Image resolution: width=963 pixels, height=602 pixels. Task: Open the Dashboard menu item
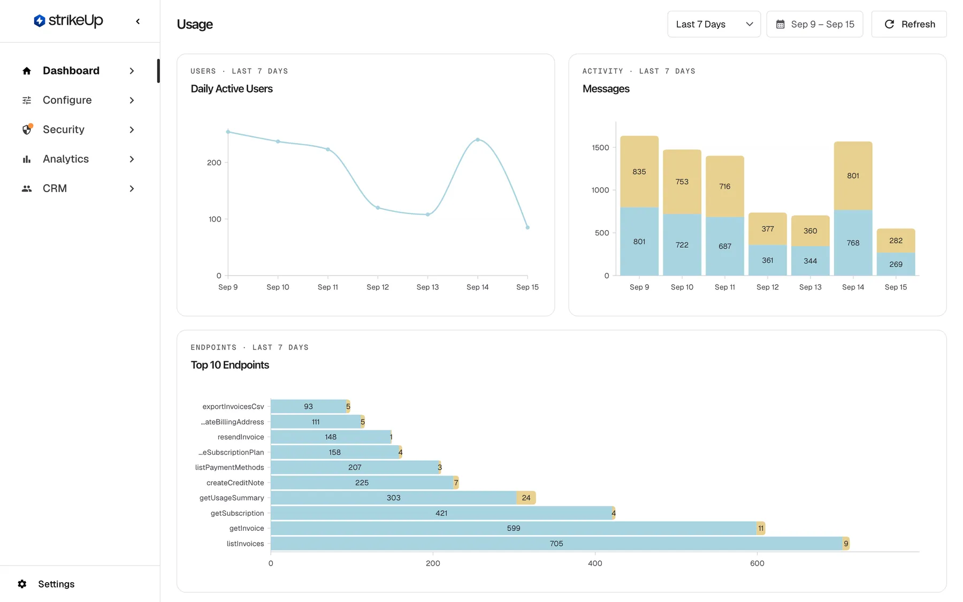[x=79, y=71]
